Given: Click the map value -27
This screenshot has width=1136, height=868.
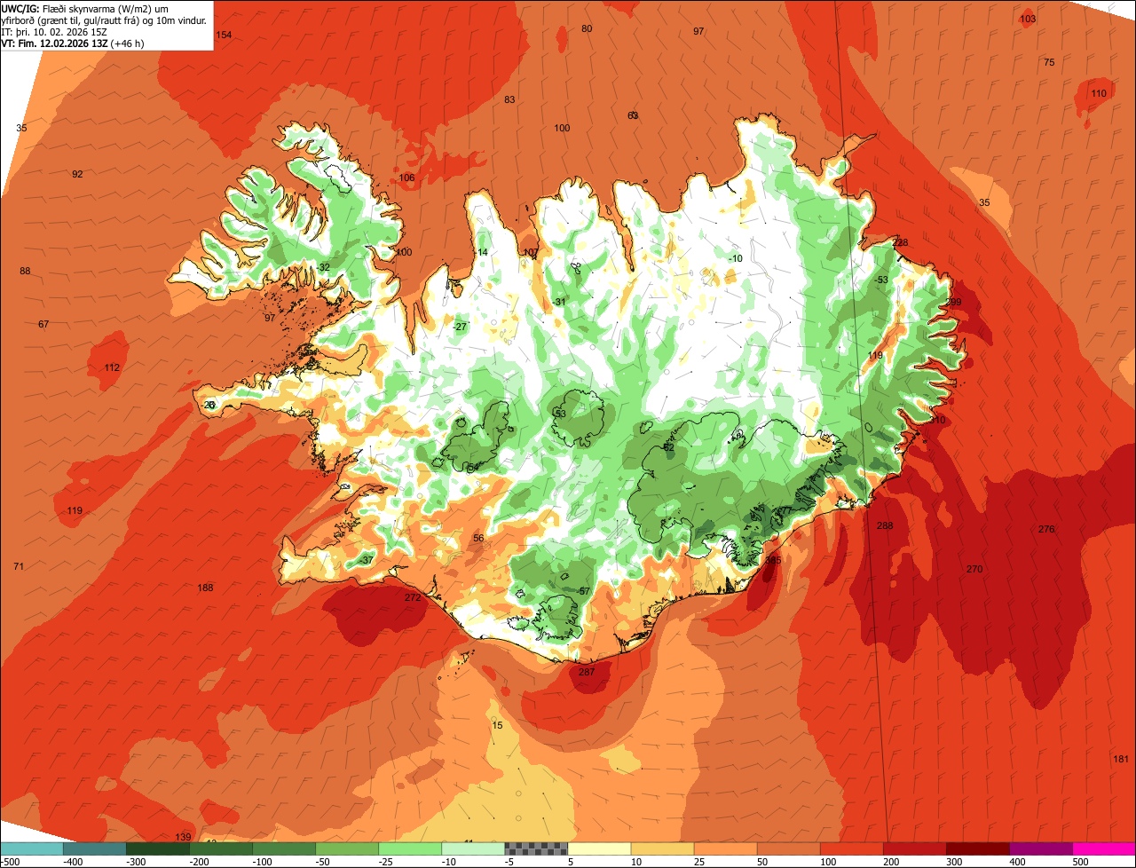Looking at the screenshot, I should click(460, 327).
